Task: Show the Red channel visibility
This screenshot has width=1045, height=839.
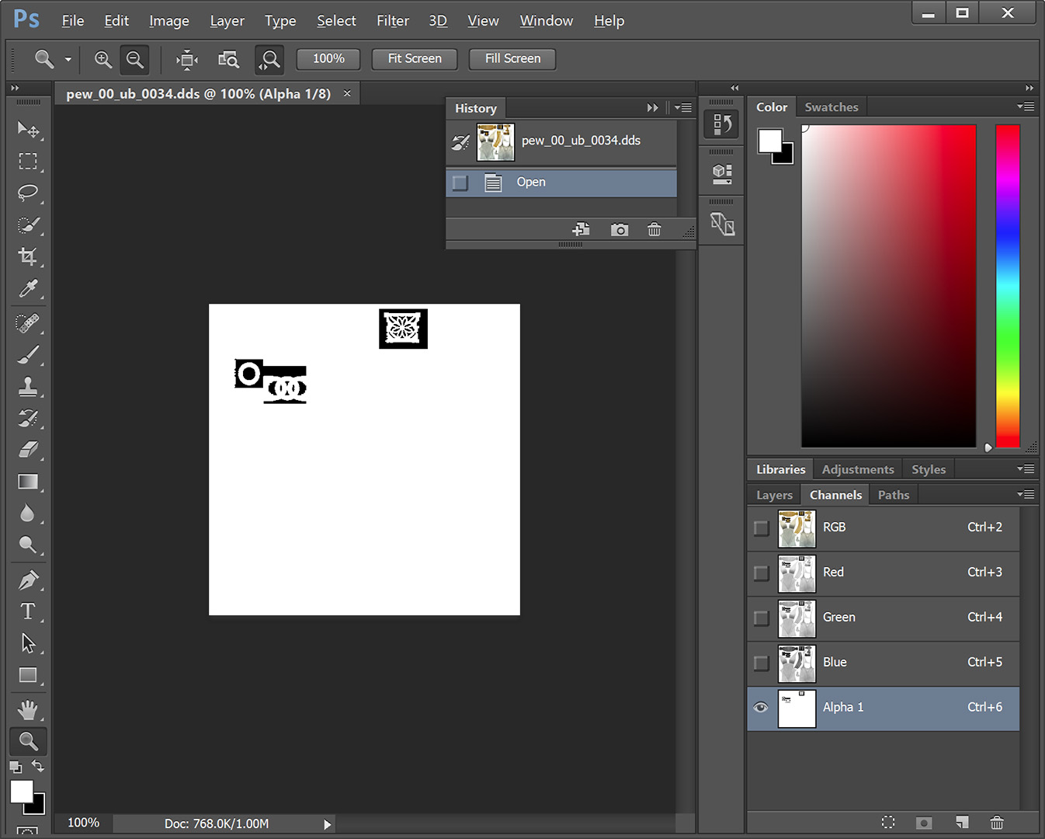Action: point(761,573)
